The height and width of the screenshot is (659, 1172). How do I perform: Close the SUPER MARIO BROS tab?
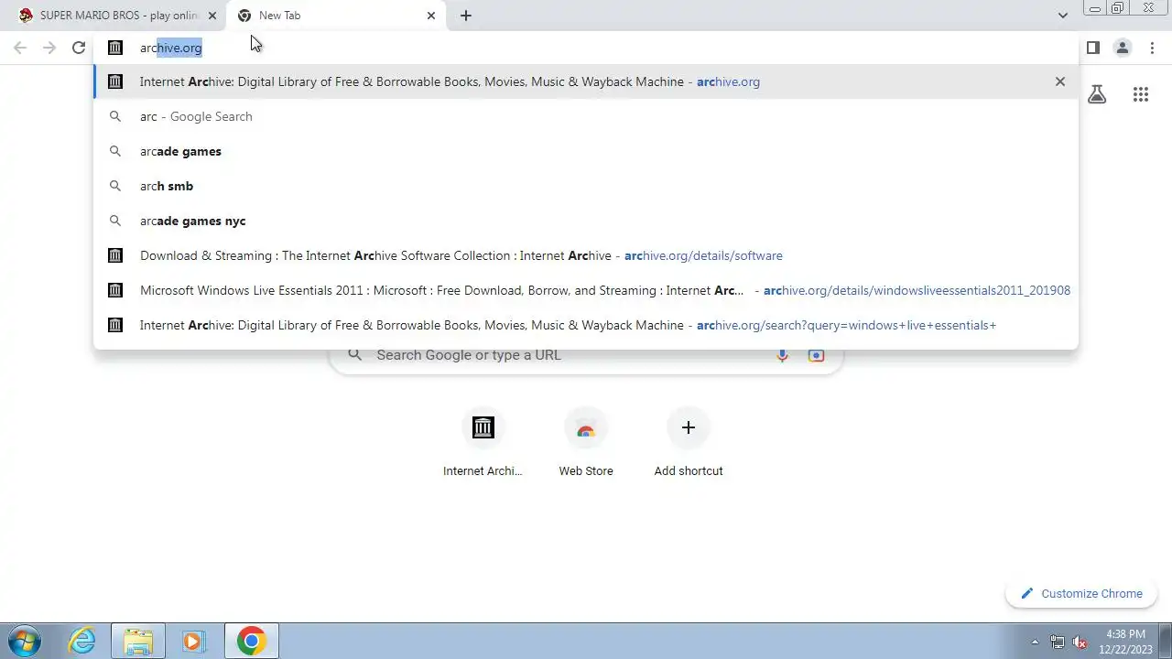click(x=212, y=16)
